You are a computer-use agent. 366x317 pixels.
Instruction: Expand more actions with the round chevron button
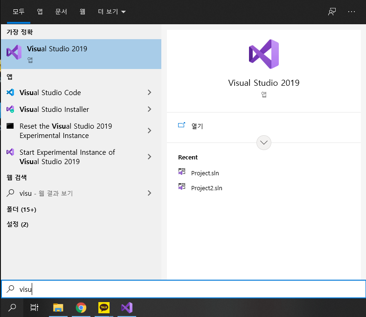click(264, 142)
